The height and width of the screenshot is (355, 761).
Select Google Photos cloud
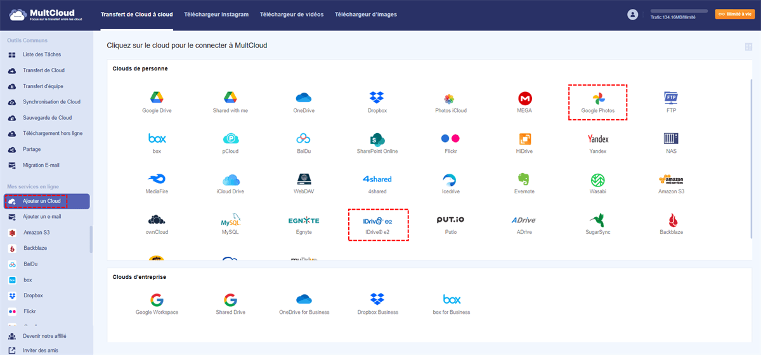coord(598,103)
